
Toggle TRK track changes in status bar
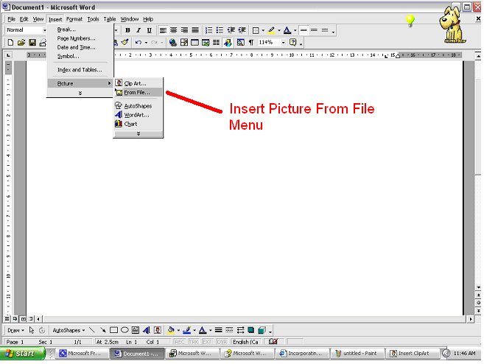coord(194,342)
